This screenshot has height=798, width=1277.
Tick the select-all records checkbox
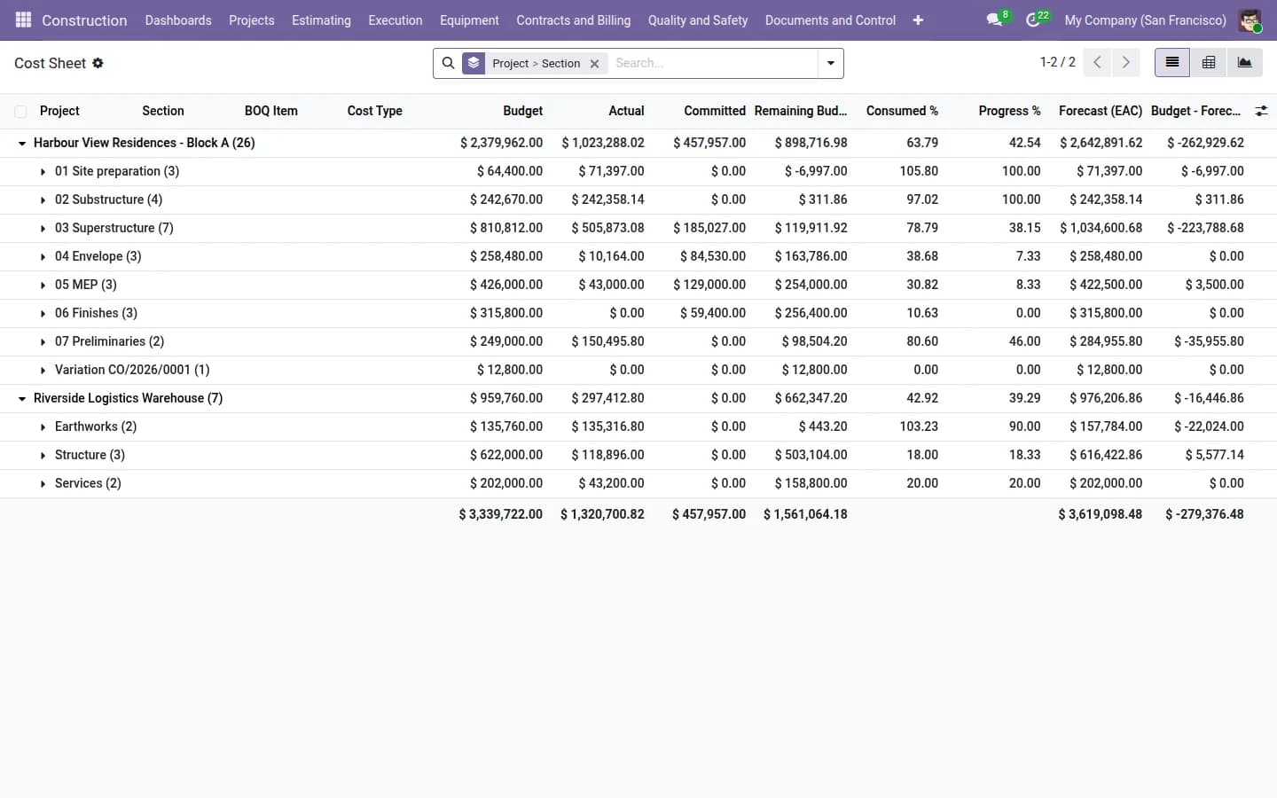pyautogui.click(x=20, y=111)
